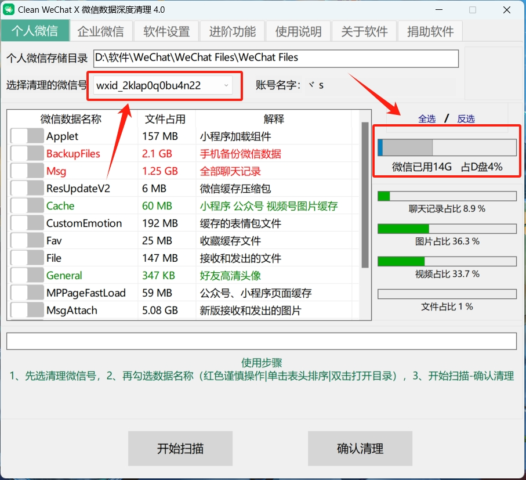The width and height of the screenshot is (526, 480).
Task: Click the 聊天记录占比 progress bar
Action: coord(447,196)
